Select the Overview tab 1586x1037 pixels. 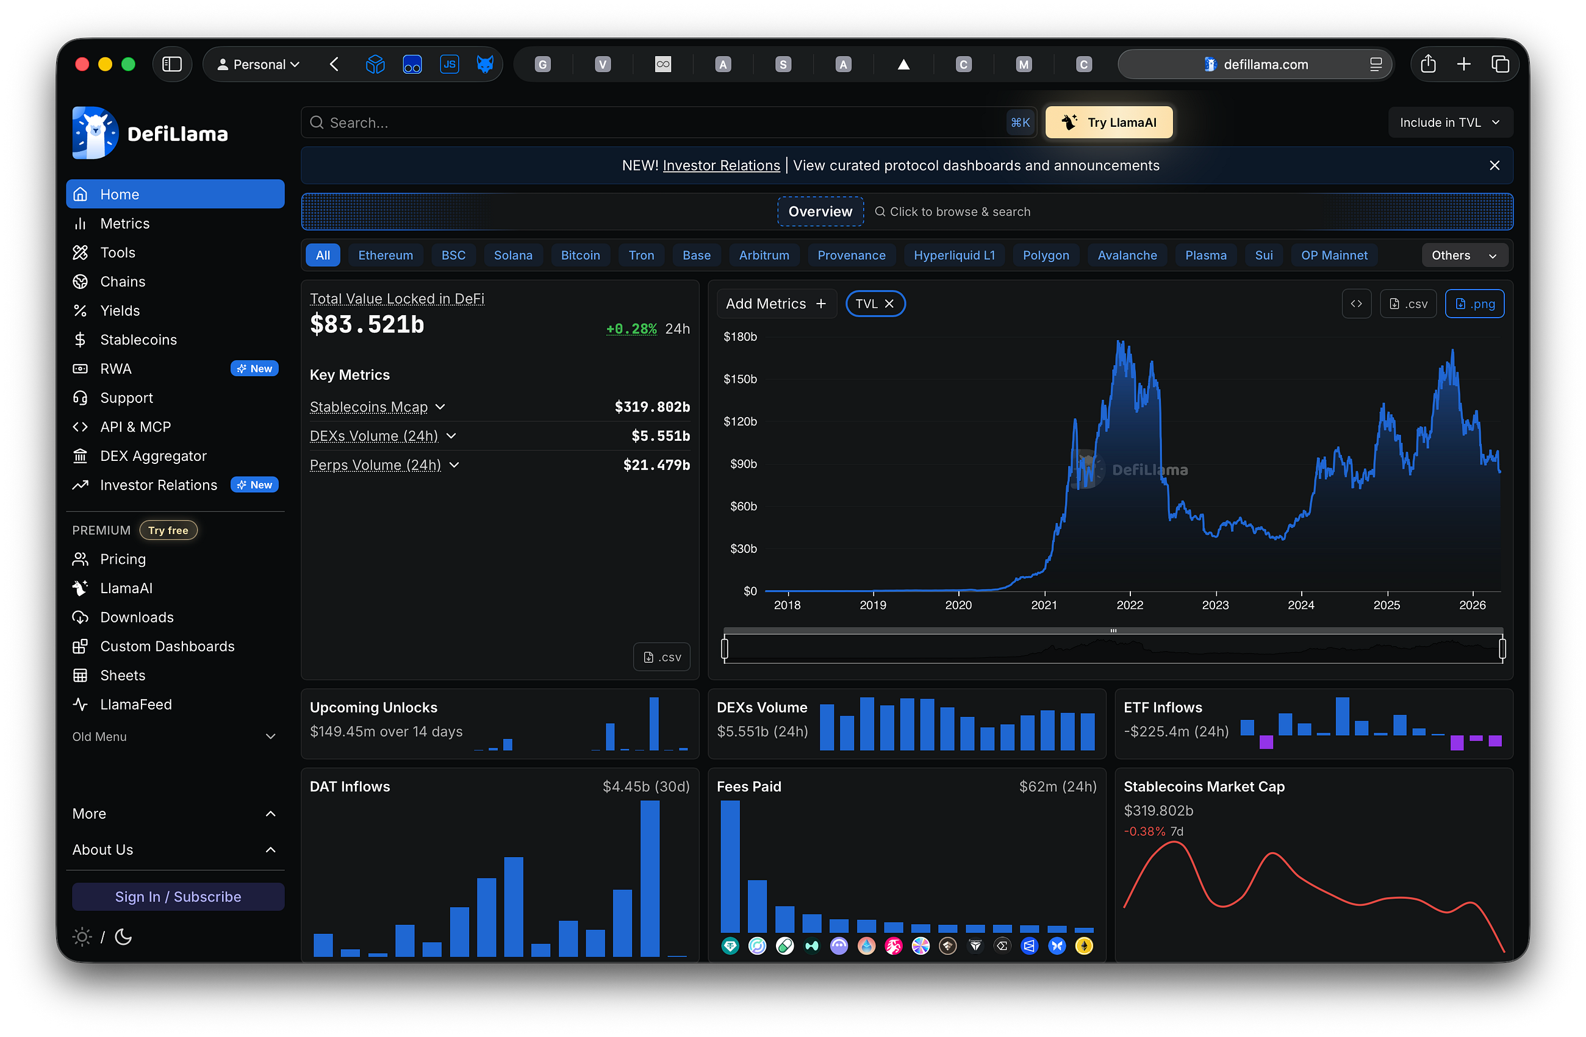tap(820, 212)
